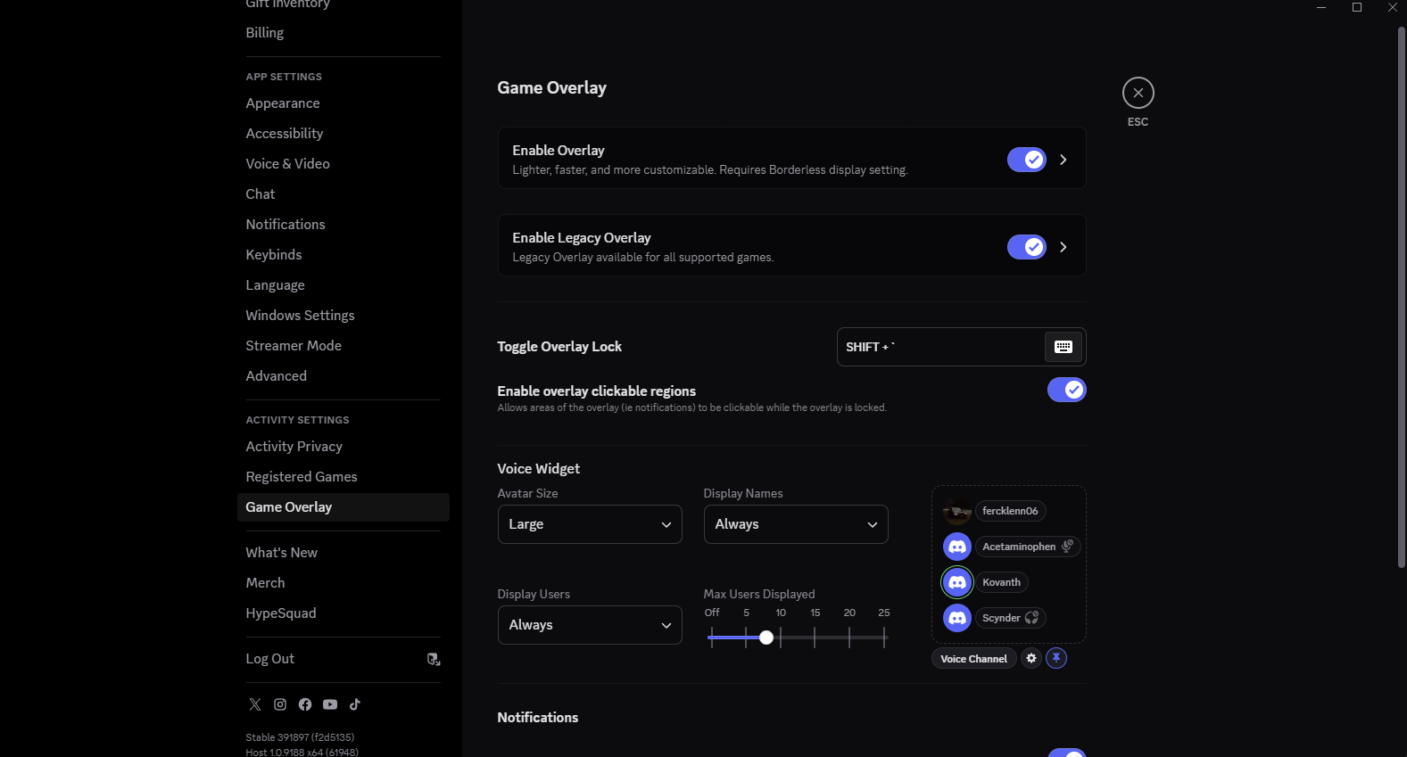The image size is (1407, 757).
Task: Set Max Users Displayed slider to 20
Action: pyautogui.click(x=849, y=637)
